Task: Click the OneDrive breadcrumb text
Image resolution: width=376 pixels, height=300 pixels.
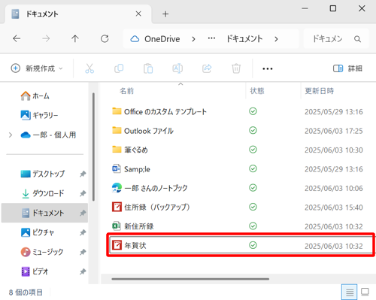Action: (162, 39)
